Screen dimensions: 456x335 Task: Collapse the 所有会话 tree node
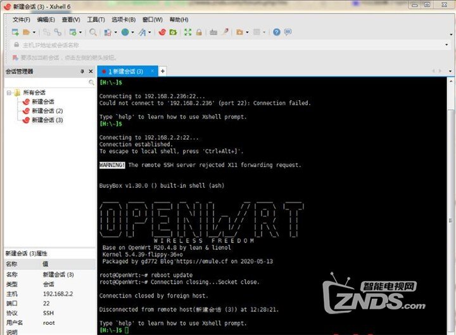click(9, 93)
